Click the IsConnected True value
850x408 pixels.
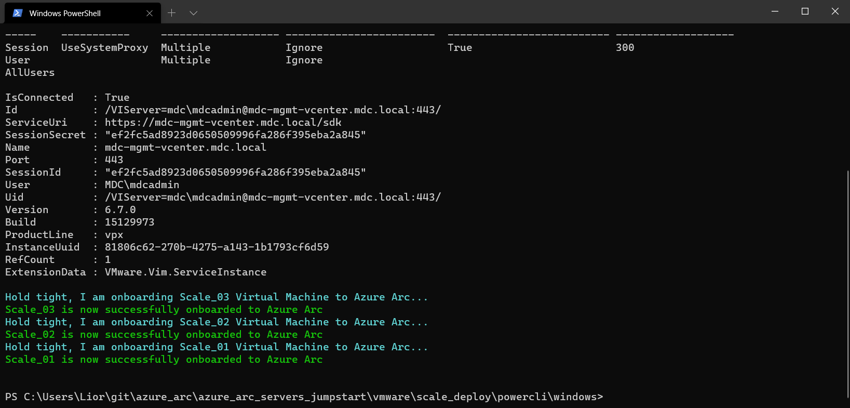point(117,98)
